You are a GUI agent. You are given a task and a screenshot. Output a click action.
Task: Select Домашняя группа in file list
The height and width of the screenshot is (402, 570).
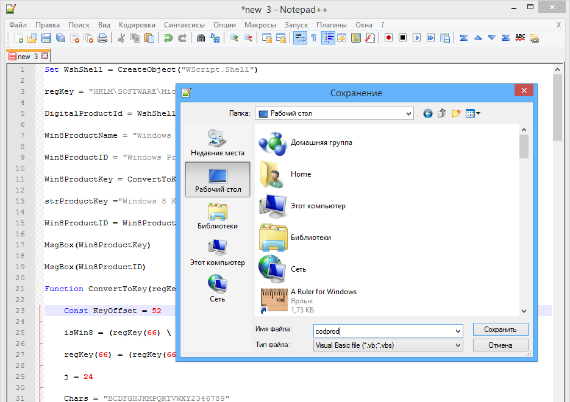pyautogui.click(x=305, y=143)
